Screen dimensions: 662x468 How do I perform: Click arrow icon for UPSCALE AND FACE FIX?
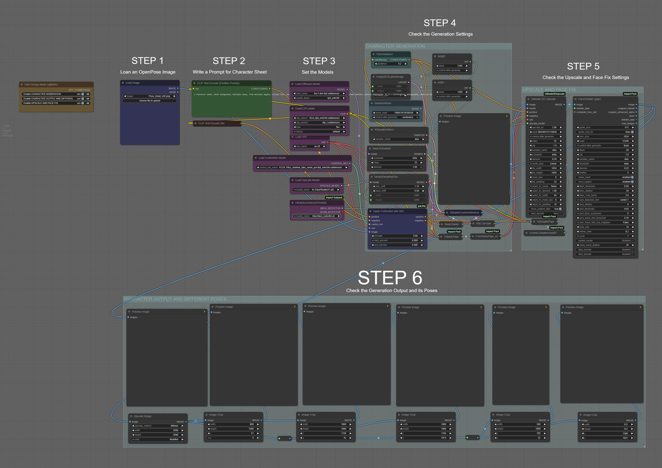(88, 103)
